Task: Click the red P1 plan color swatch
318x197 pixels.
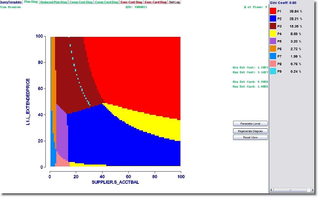Action: coord(273,11)
